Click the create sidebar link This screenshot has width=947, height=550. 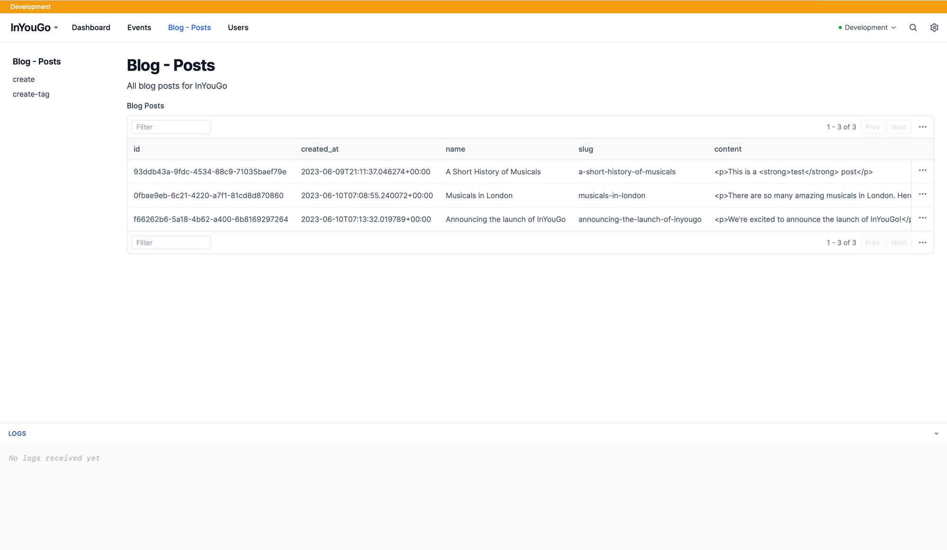tap(24, 80)
